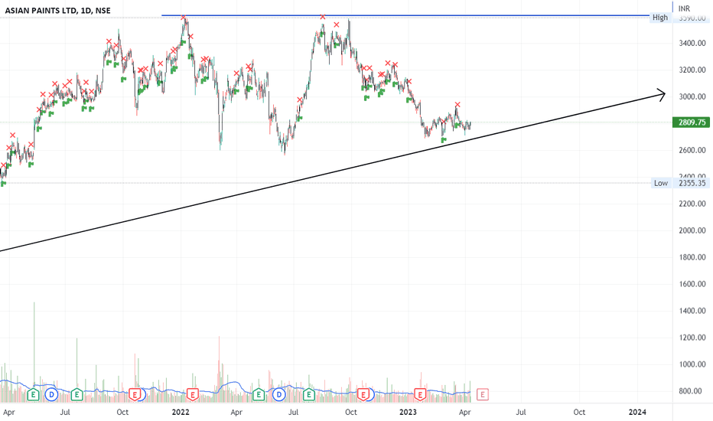Screen dimensions: 713x421
Task: Click the 2600.00 price axis label
Action: click(692, 150)
